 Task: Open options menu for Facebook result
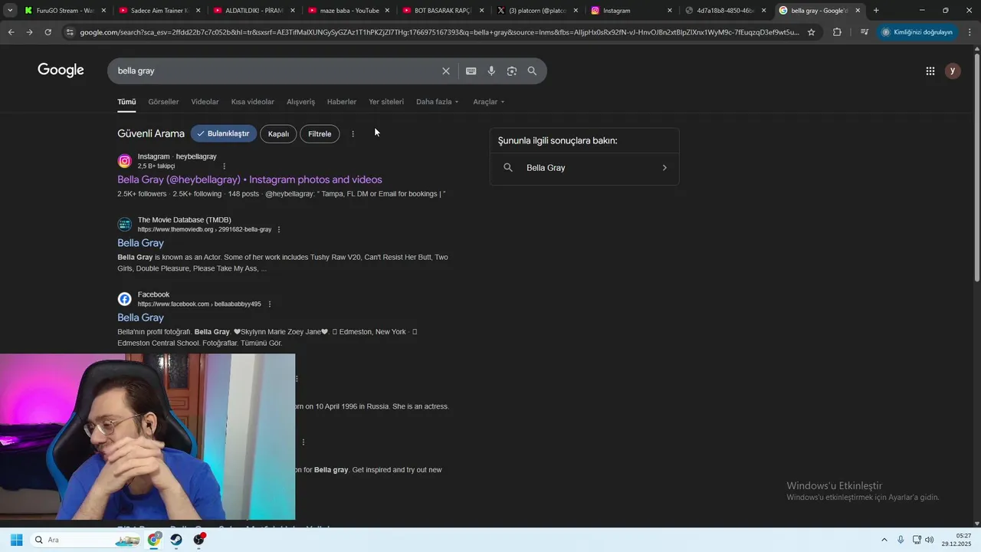269,304
